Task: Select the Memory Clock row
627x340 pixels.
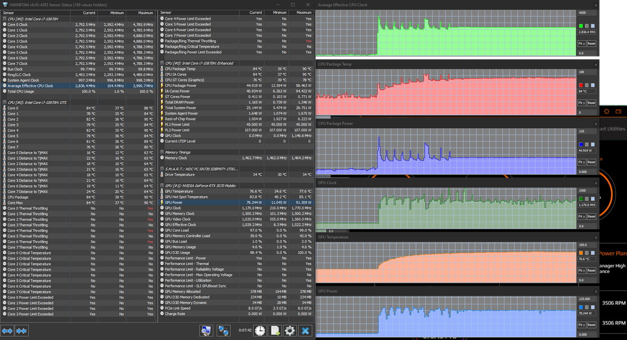Action: (236, 158)
